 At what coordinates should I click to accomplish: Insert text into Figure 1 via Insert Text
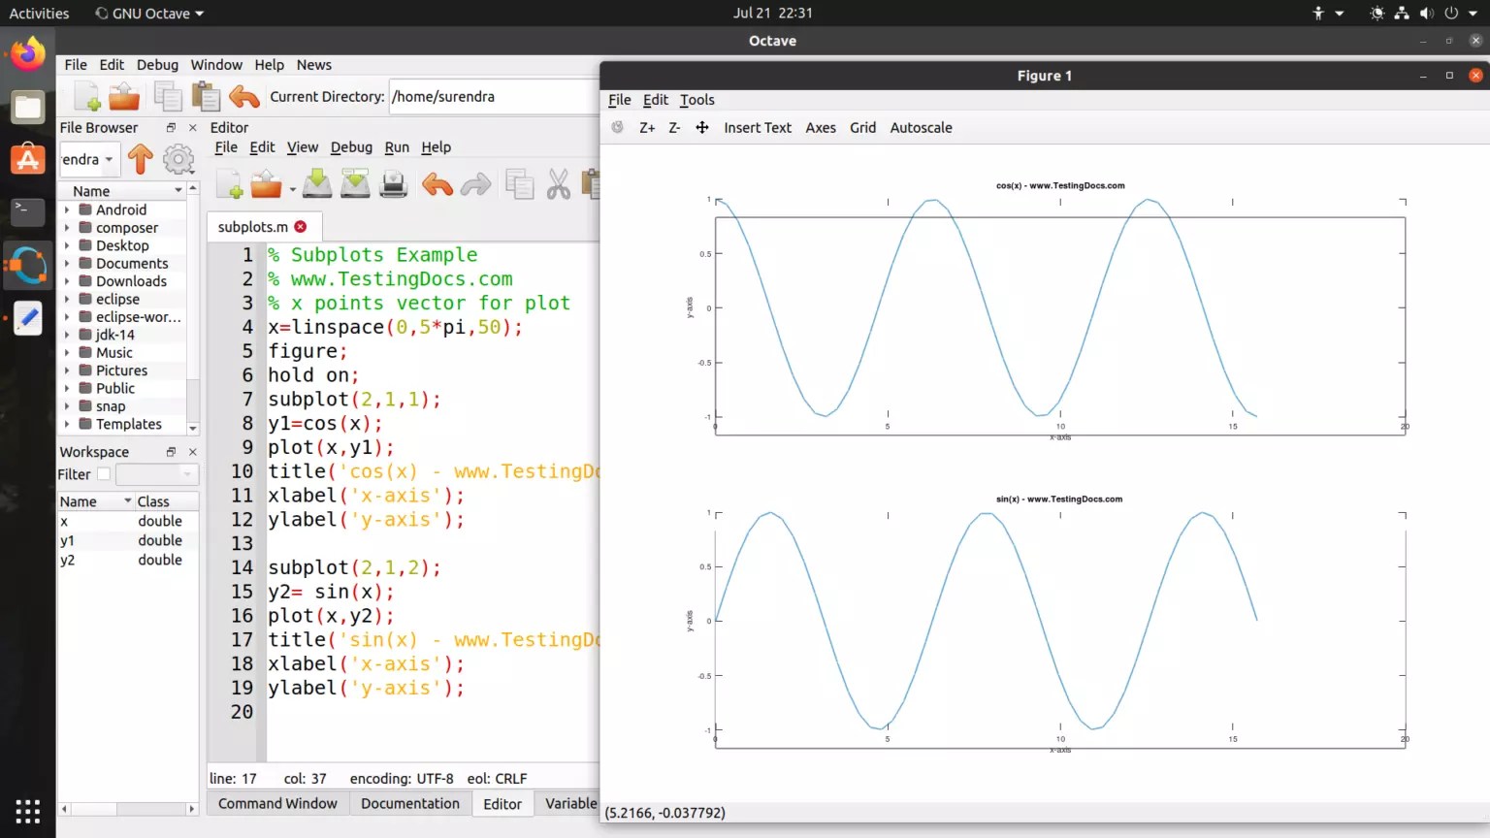click(757, 127)
